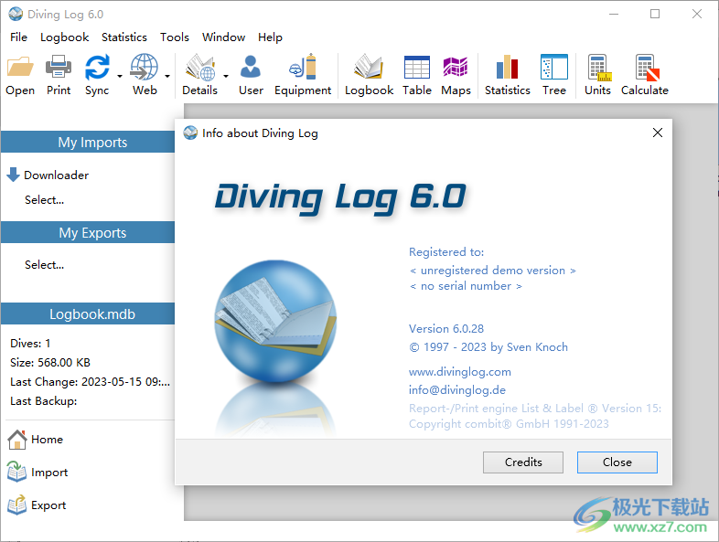Screen dimensions: 719x542
Task: Click the Open folder icon in toolbar
Action: pos(20,67)
